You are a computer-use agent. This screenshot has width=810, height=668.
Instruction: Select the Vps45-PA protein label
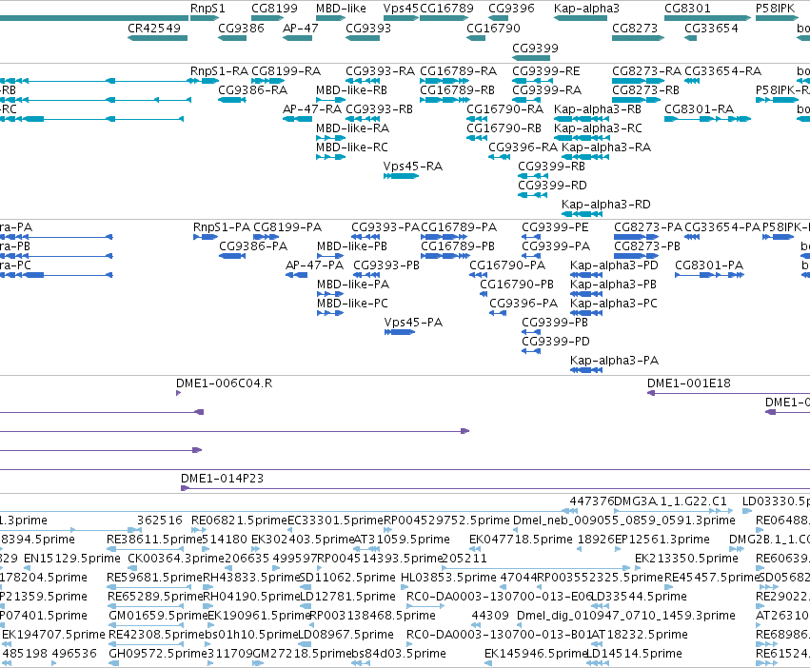tap(413, 323)
